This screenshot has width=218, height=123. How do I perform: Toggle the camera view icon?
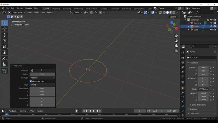coord(176,45)
